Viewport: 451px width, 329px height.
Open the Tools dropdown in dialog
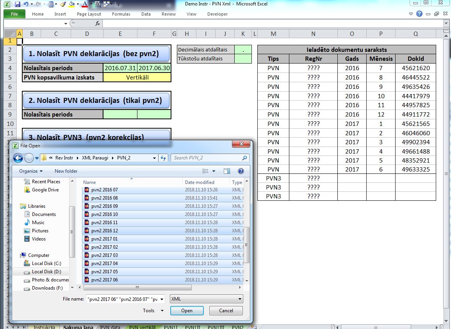pos(153,311)
